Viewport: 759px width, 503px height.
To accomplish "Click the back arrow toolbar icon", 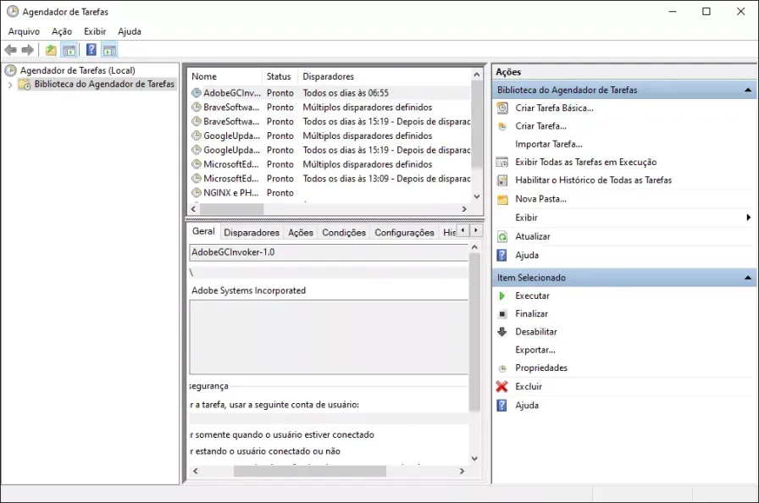I will click(x=11, y=50).
